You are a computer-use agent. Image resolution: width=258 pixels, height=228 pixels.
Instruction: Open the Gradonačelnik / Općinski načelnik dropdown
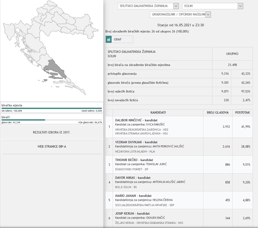click(208, 15)
